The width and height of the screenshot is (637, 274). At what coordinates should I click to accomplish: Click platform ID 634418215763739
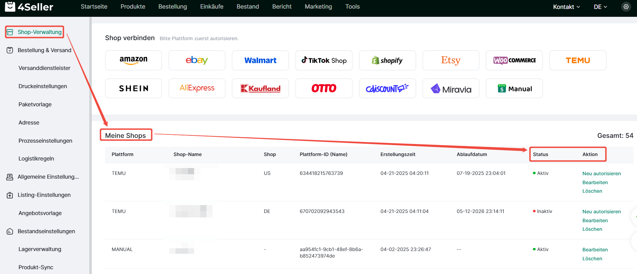[321, 173]
